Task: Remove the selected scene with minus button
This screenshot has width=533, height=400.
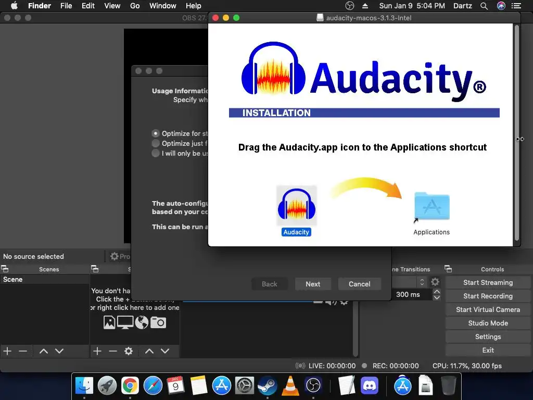Action: pyautogui.click(x=23, y=351)
